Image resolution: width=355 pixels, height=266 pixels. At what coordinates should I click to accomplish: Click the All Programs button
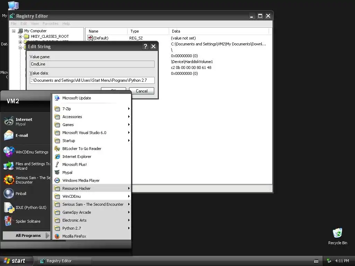pos(26,236)
